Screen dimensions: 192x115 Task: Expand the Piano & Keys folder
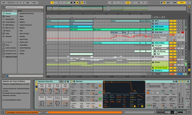click(x=19, y=33)
